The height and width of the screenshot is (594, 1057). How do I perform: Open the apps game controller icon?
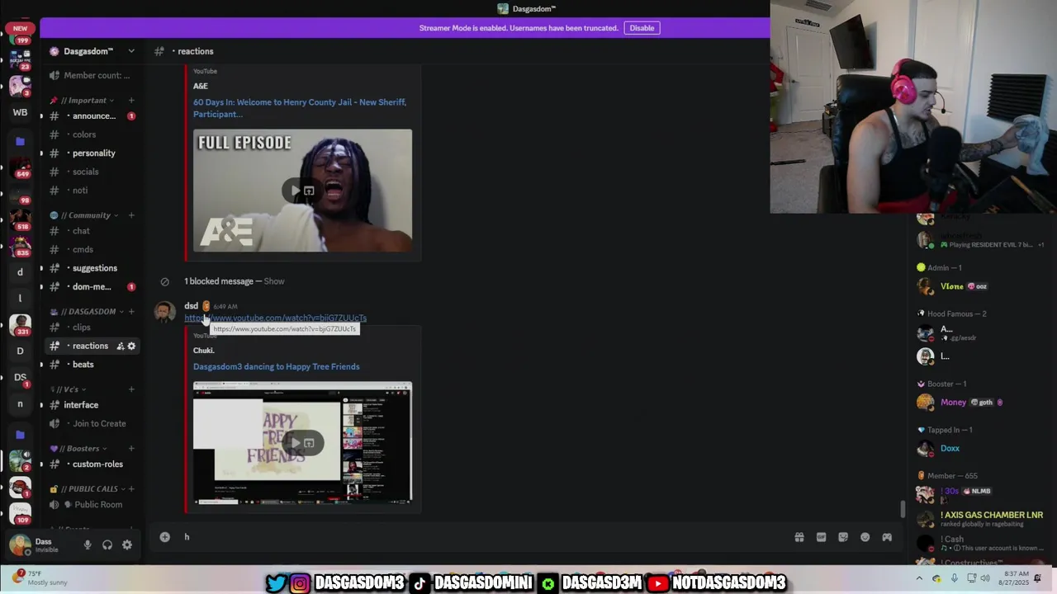click(887, 537)
